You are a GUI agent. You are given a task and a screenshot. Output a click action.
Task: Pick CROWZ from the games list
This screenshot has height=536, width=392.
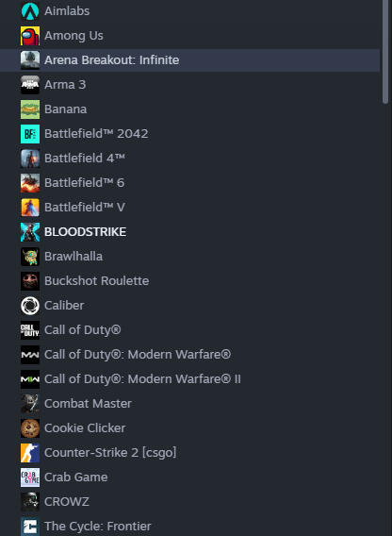[189, 502]
